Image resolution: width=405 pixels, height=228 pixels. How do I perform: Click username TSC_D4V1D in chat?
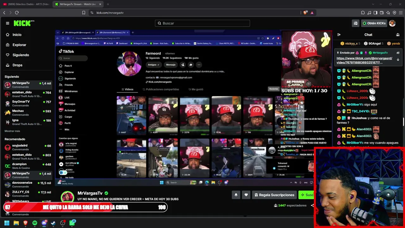tap(361, 111)
